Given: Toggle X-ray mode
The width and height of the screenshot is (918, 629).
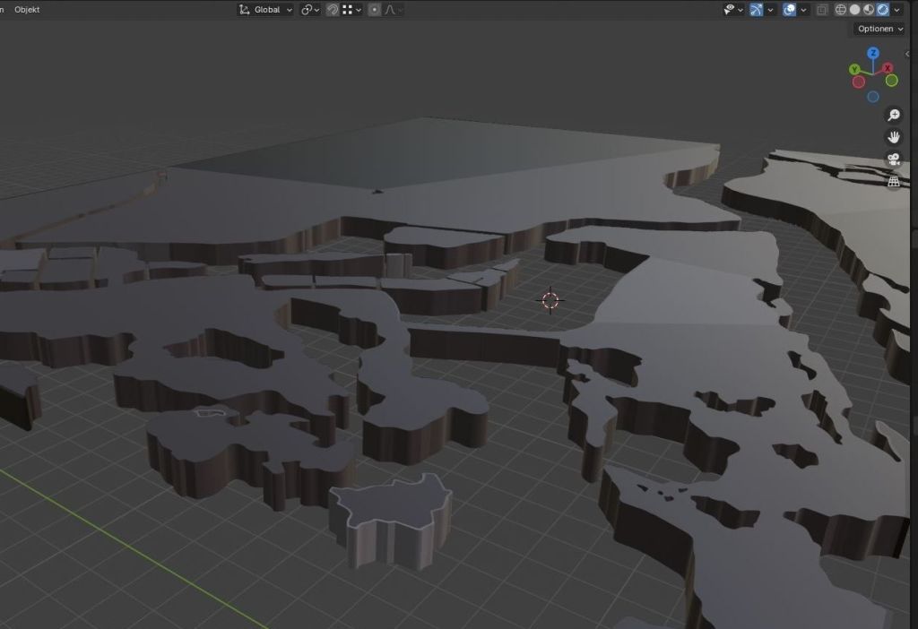Looking at the screenshot, I should tap(822, 9).
